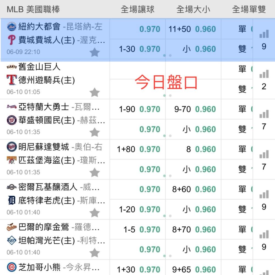Open the 德州遊騎兵(主) team name
Screen dimensions: 275x275
pyautogui.click(x=47, y=80)
